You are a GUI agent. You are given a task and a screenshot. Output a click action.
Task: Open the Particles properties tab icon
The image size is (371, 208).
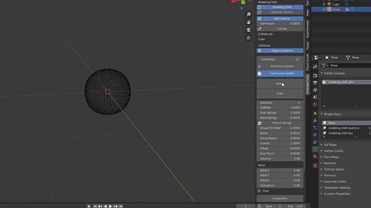pos(315,128)
